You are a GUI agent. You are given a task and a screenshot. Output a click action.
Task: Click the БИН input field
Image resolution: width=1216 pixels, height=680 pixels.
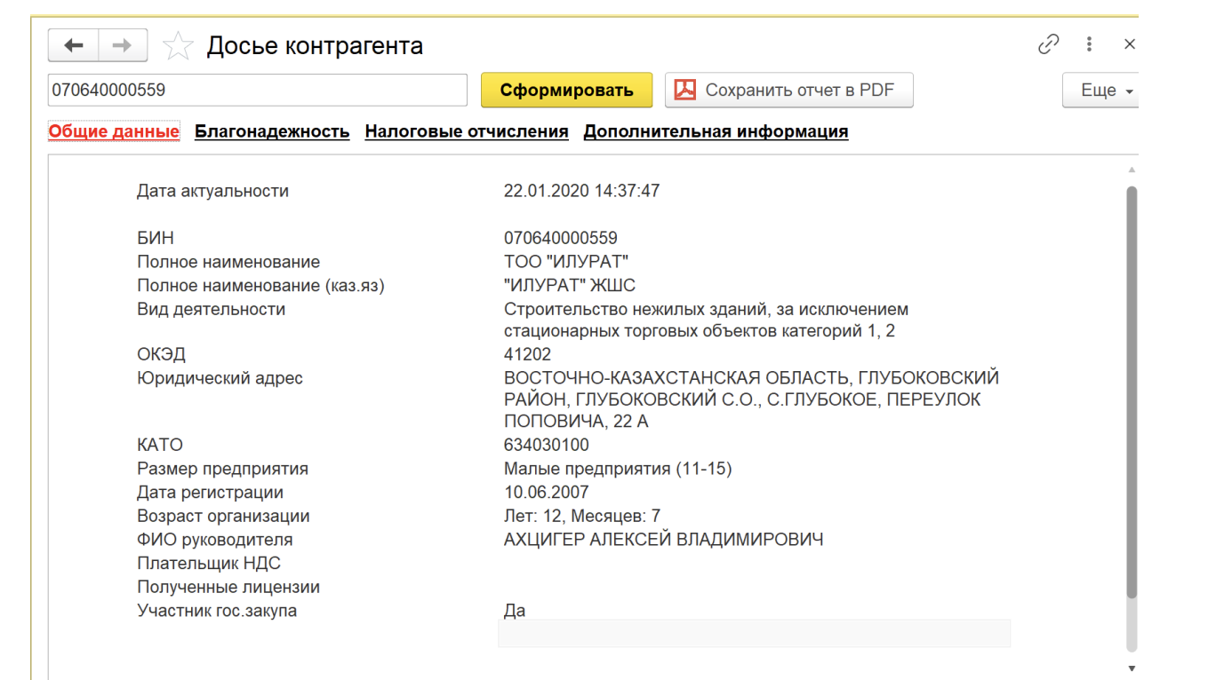[257, 90]
